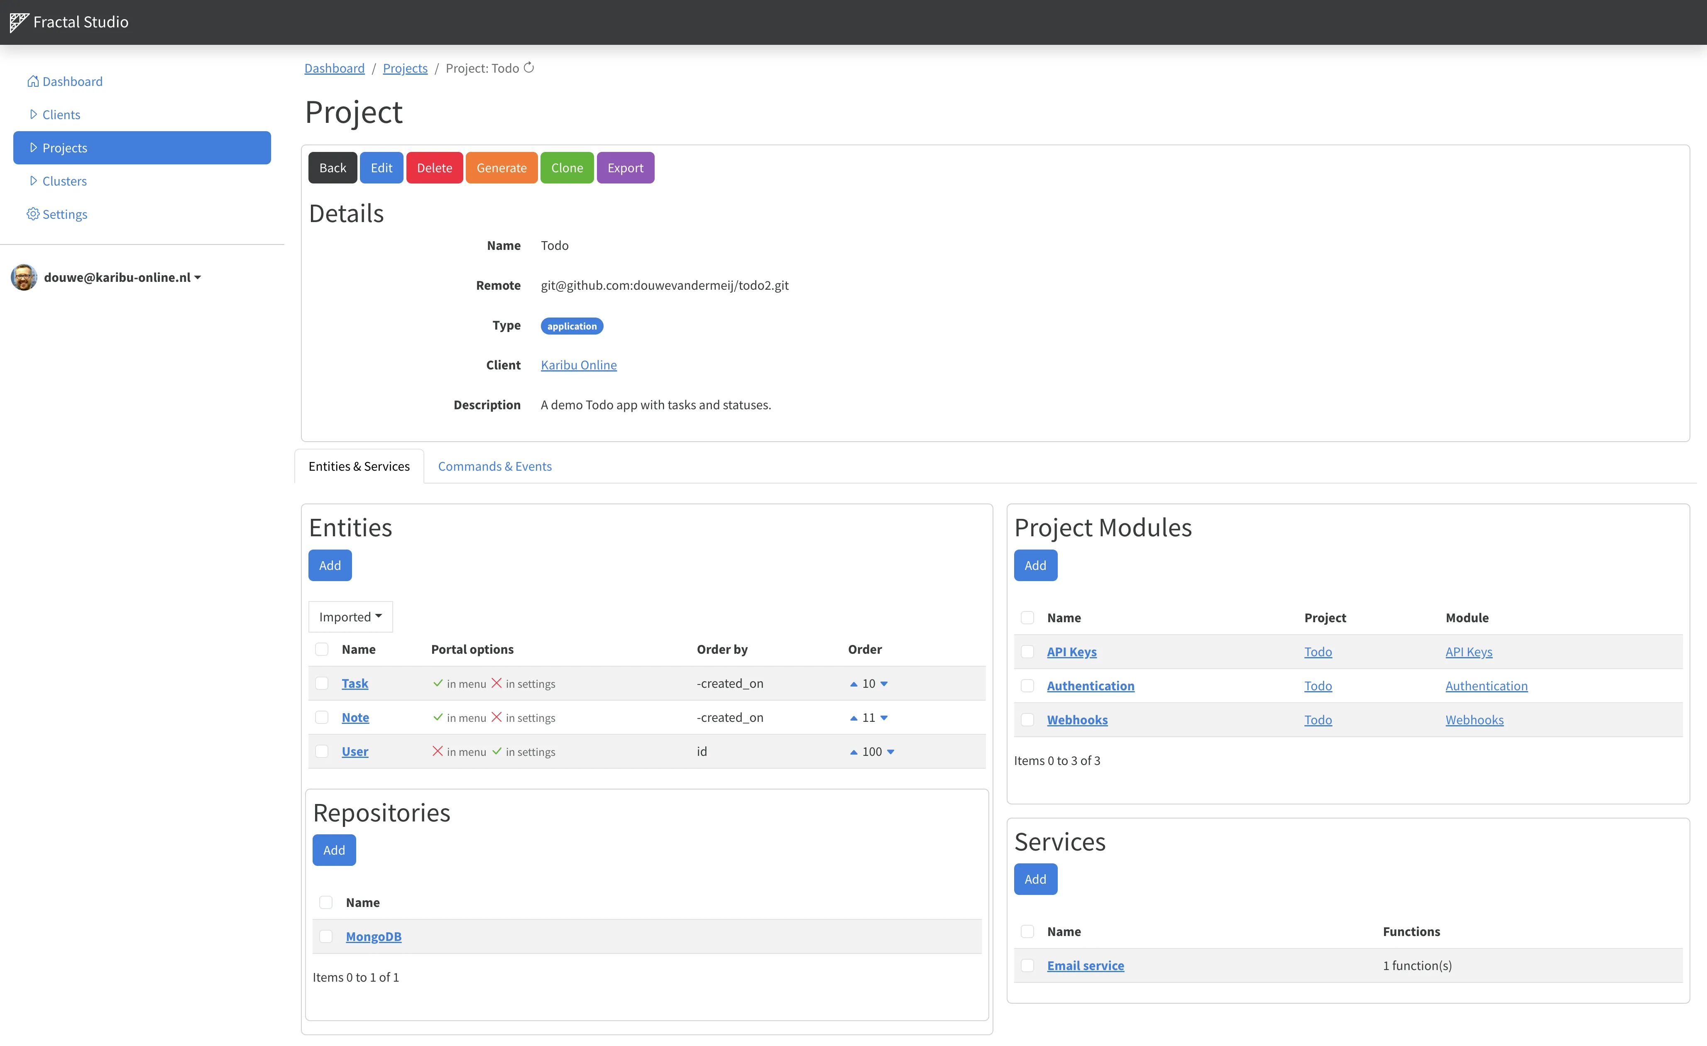This screenshot has height=1046, width=1707.
Task: Select the home icon beside Dashboard
Action: click(x=33, y=81)
